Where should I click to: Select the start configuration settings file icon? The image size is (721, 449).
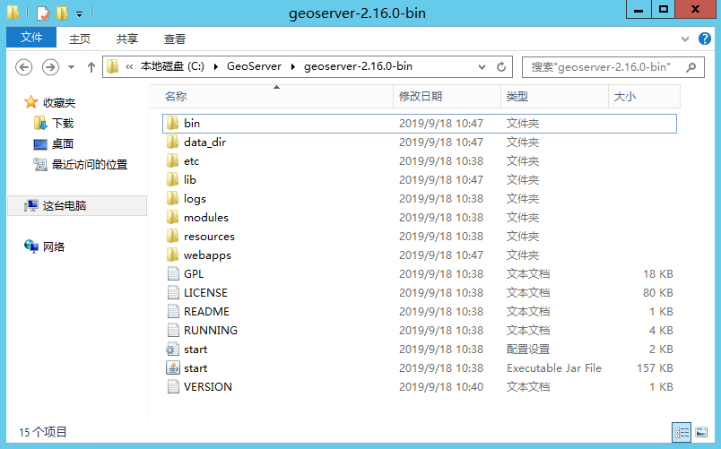pos(173,350)
